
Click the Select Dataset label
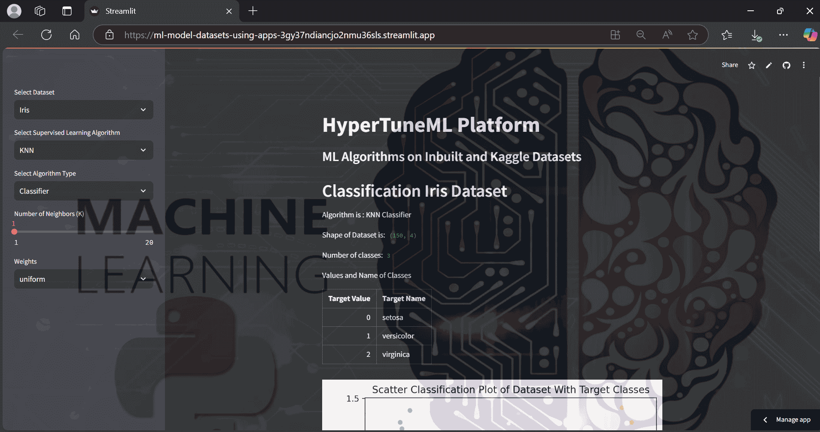pos(34,92)
